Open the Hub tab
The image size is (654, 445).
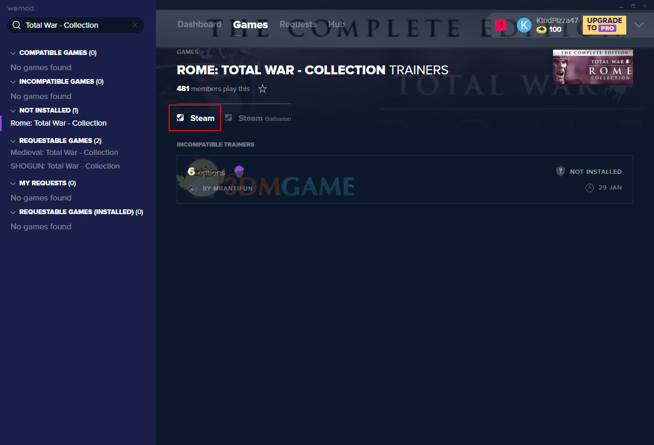click(336, 25)
